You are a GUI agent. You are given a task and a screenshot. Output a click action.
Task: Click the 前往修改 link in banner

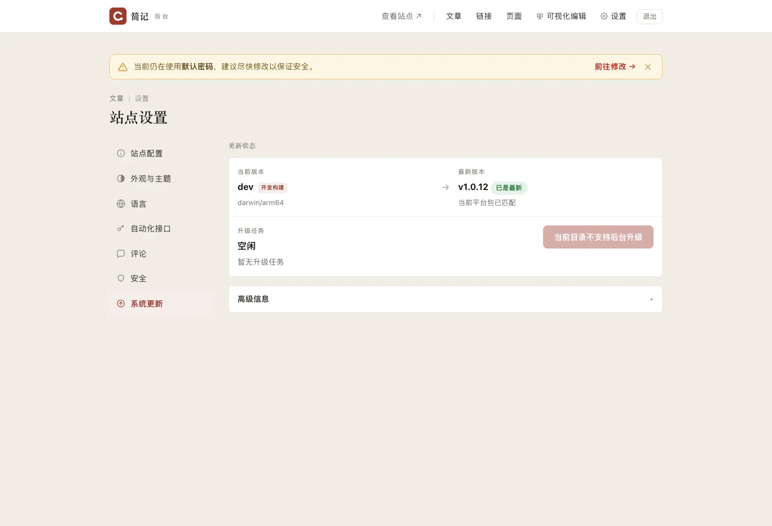click(x=615, y=67)
